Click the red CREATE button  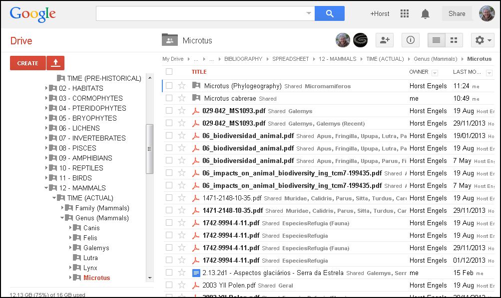(x=28, y=63)
